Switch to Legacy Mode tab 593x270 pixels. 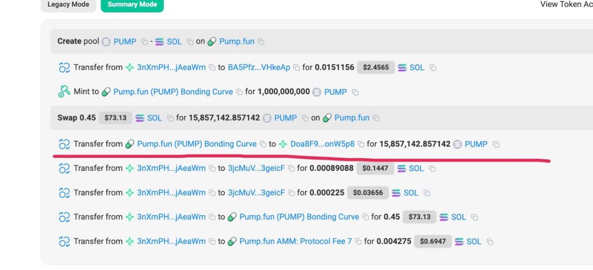coord(68,5)
